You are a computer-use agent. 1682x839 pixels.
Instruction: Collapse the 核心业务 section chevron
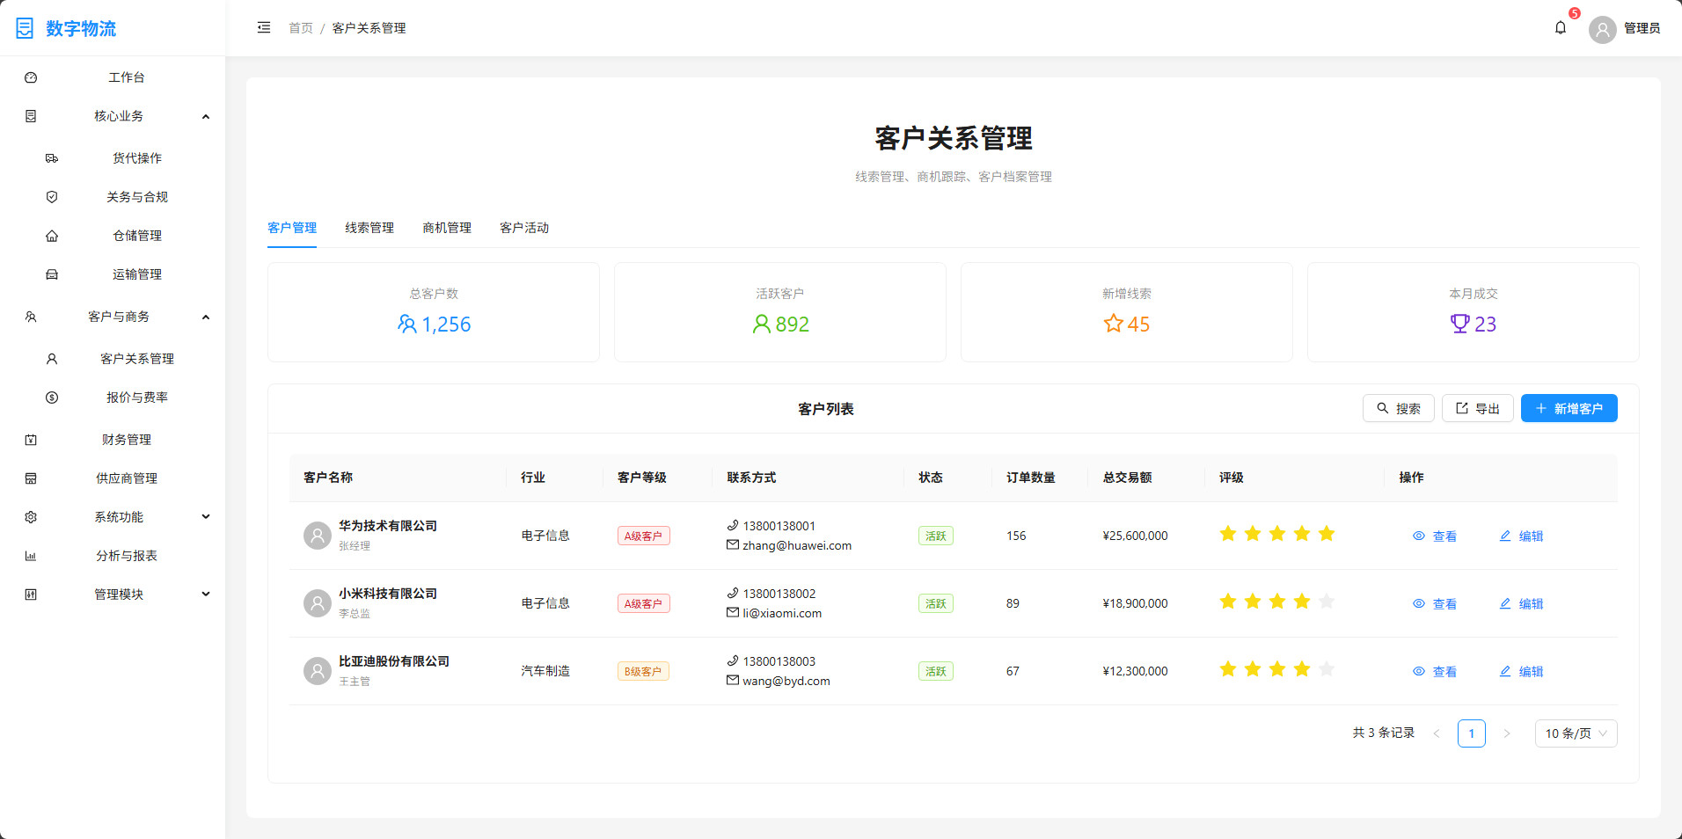pos(206,116)
